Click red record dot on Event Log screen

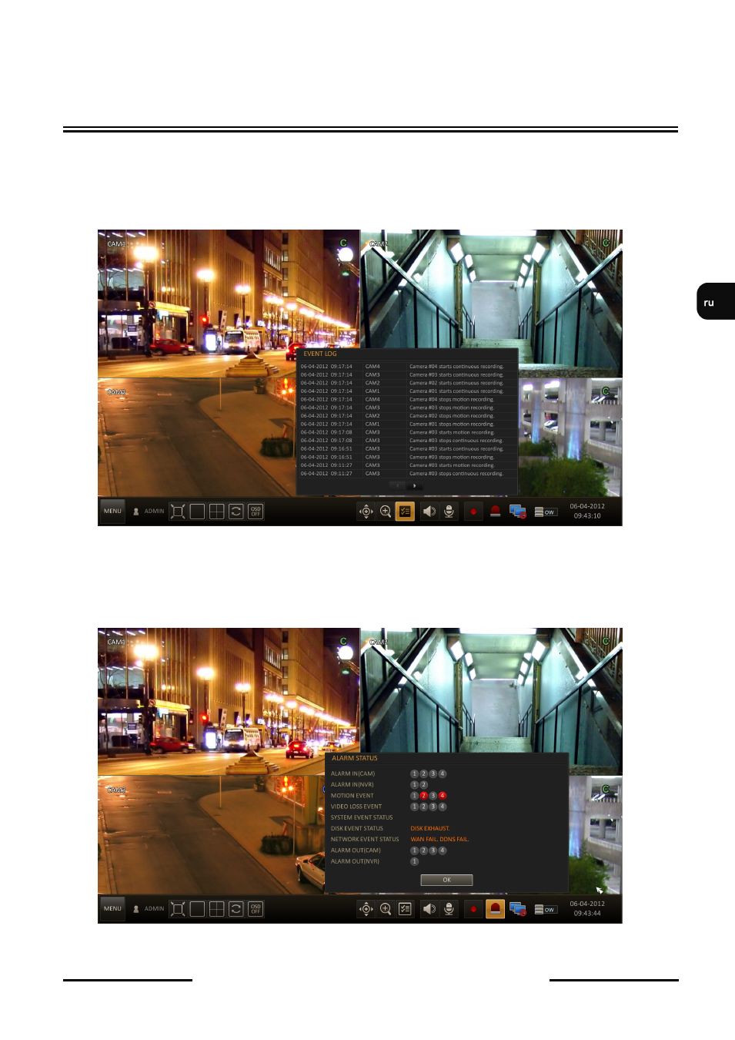point(473,512)
